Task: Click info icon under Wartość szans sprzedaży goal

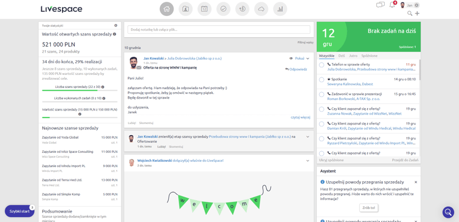Action: (x=80, y=114)
